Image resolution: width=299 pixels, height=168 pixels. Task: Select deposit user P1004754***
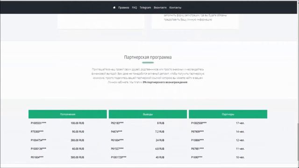click(38, 140)
